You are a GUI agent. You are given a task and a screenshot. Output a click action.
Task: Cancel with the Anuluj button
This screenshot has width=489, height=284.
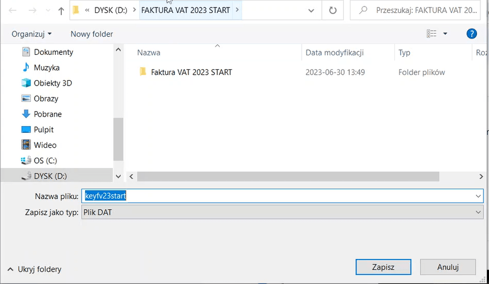(448, 267)
